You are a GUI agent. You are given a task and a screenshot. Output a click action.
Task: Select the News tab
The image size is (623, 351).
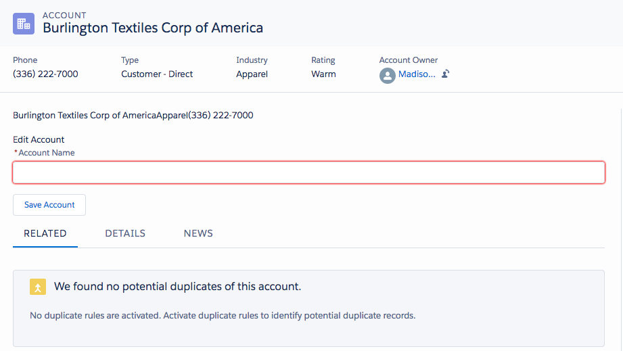click(198, 233)
